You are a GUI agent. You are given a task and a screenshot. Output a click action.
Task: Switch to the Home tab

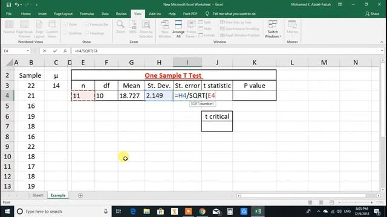(25, 14)
